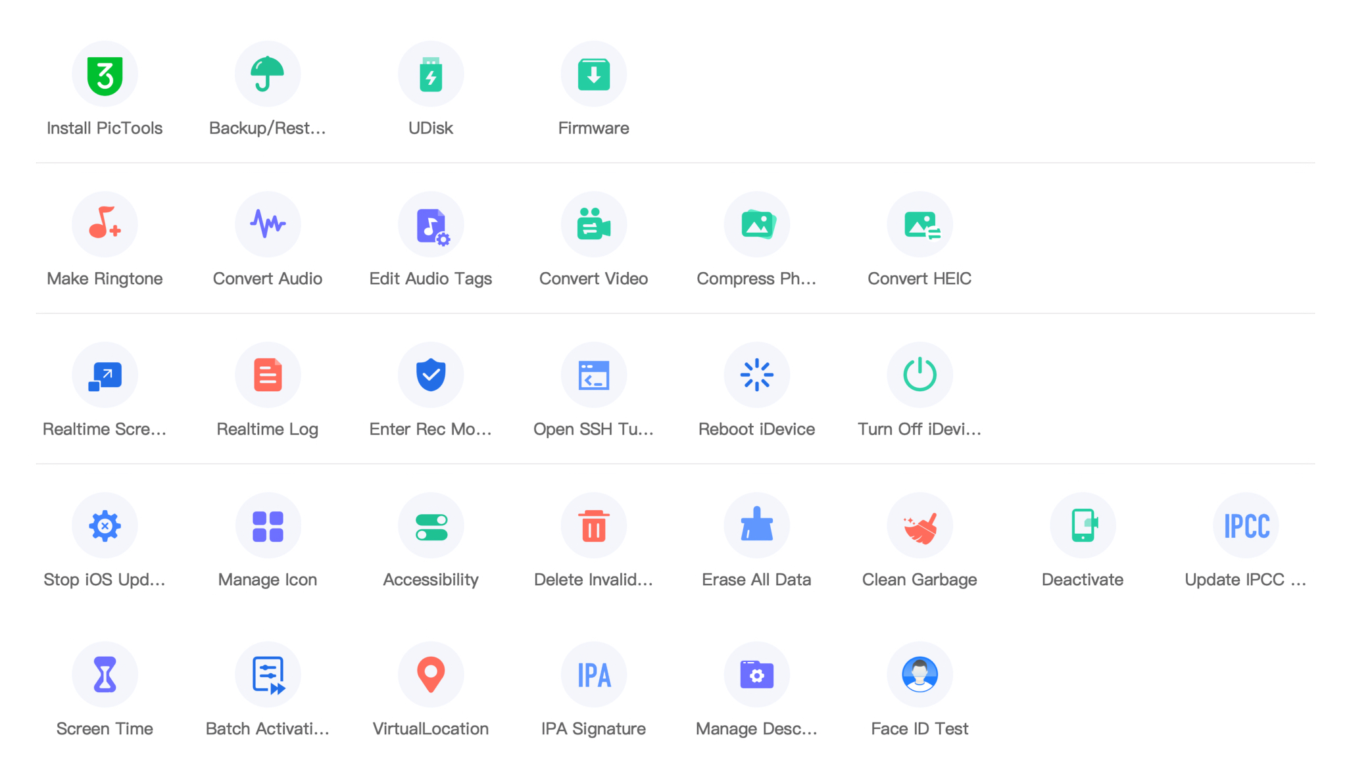Launch the Clean Garbage brush icon
This screenshot has height=758, width=1347.
pos(920,525)
